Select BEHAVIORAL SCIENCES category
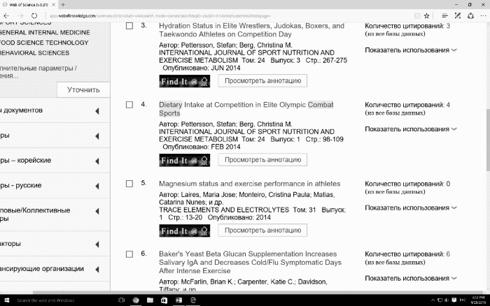The width and height of the screenshot is (490, 306). pos(34,53)
